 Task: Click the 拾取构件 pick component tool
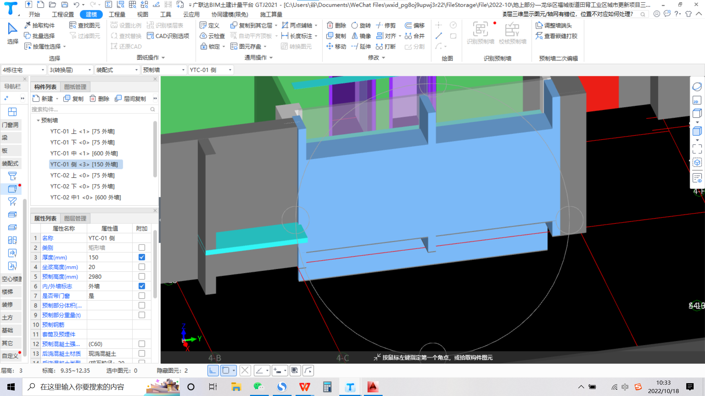tap(39, 25)
